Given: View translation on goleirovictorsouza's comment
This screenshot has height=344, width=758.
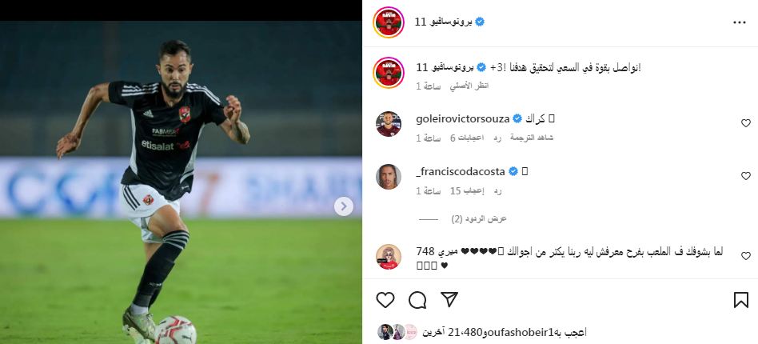Looking at the screenshot, I should 532,138.
